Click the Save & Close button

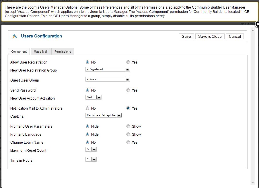click(x=210, y=36)
